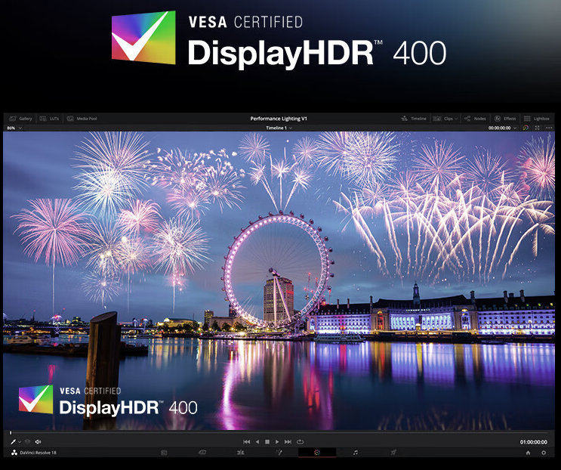Select the color picker qualifier tool
Viewport: 561px width, 470px height.
coord(13,441)
